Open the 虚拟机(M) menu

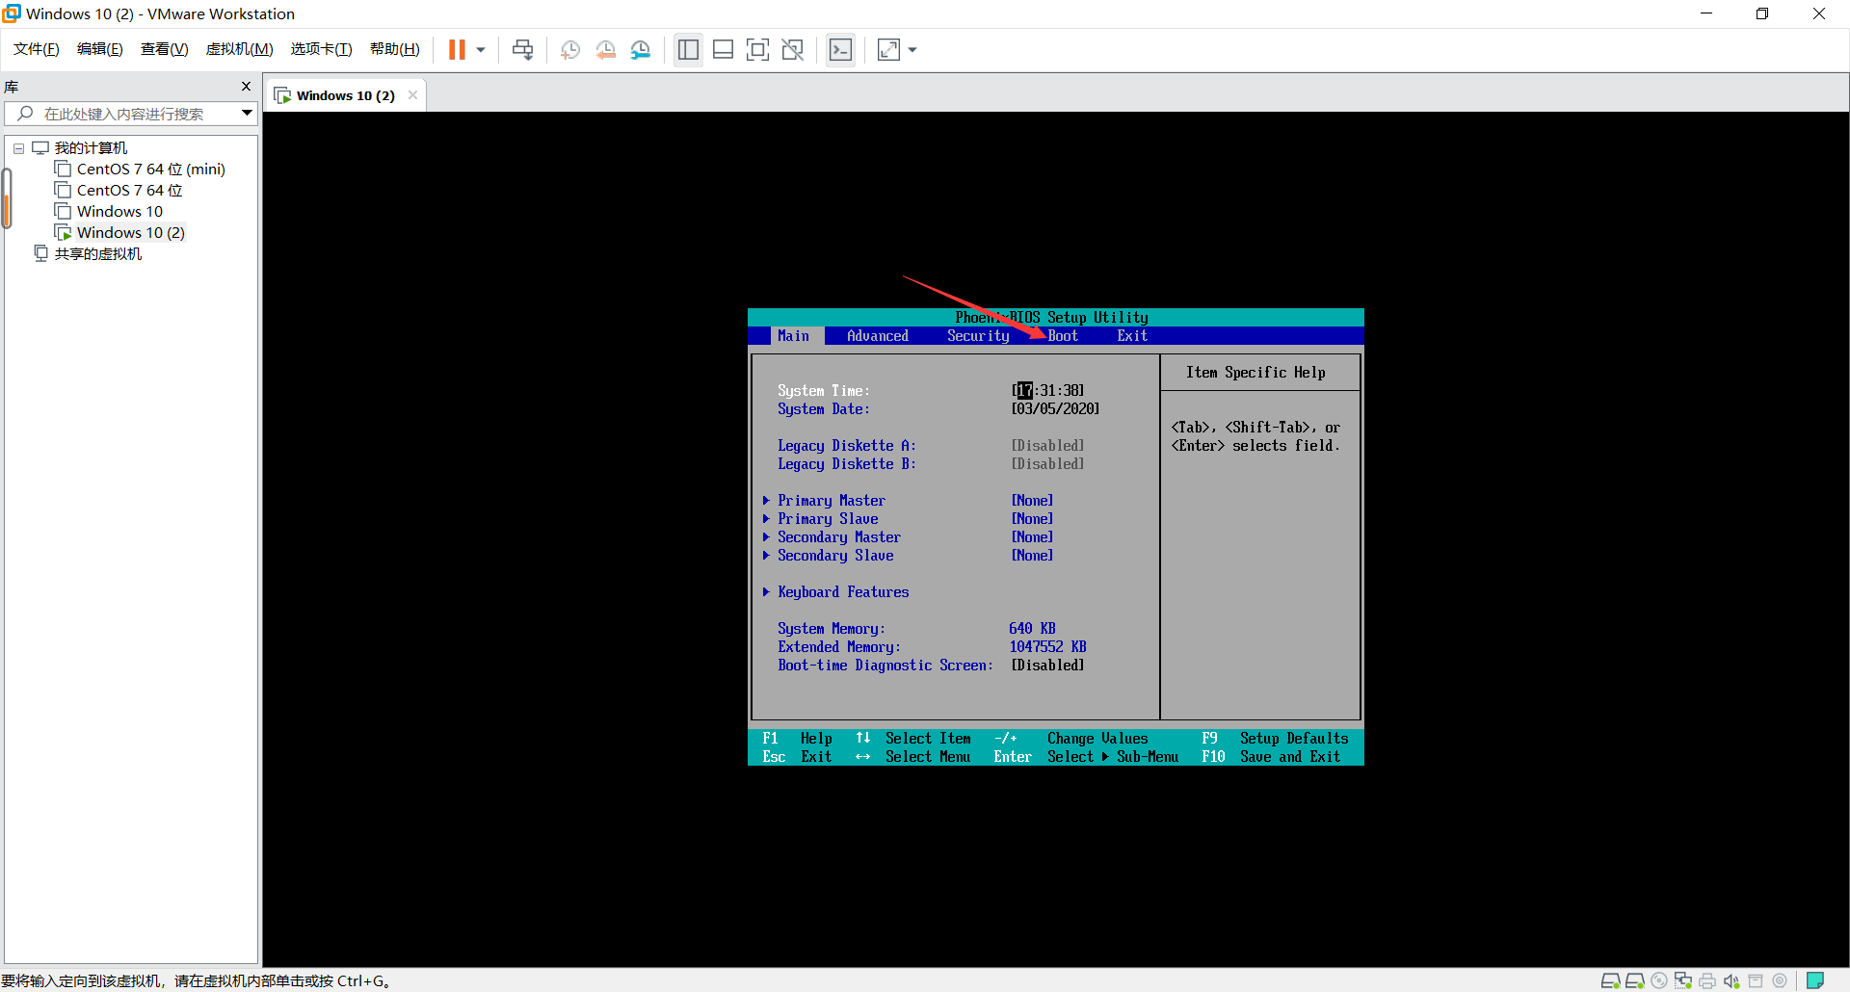[240, 49]
